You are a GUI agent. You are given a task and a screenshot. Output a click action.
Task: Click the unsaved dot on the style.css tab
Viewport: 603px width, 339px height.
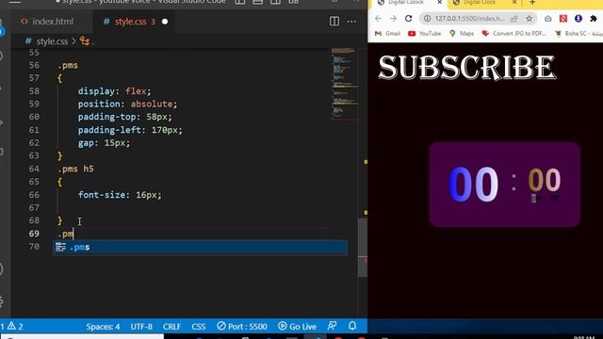165,22
